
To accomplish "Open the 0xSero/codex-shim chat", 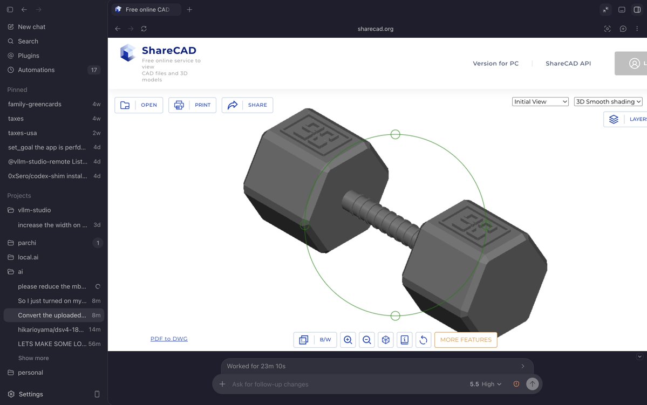I will coord(53,176).
